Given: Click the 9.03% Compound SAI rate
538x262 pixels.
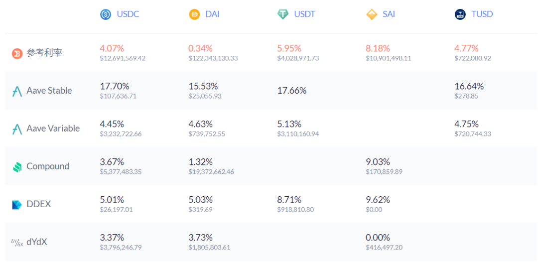Looking at the screenshot, I should tap(378, 162).
